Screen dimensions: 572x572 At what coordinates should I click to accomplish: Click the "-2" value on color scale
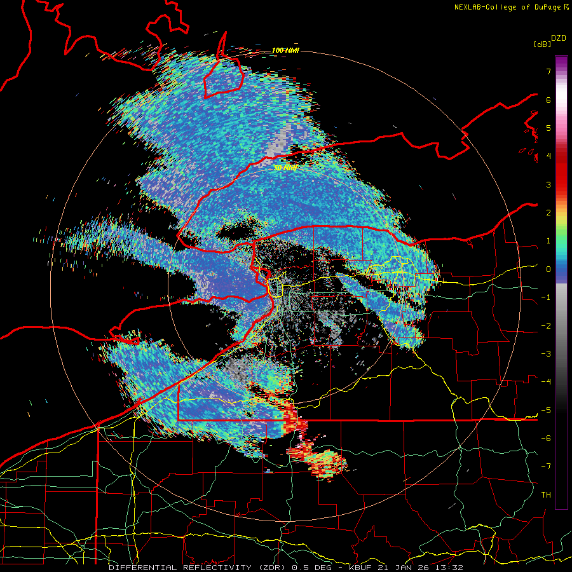[x=546, y=326]
